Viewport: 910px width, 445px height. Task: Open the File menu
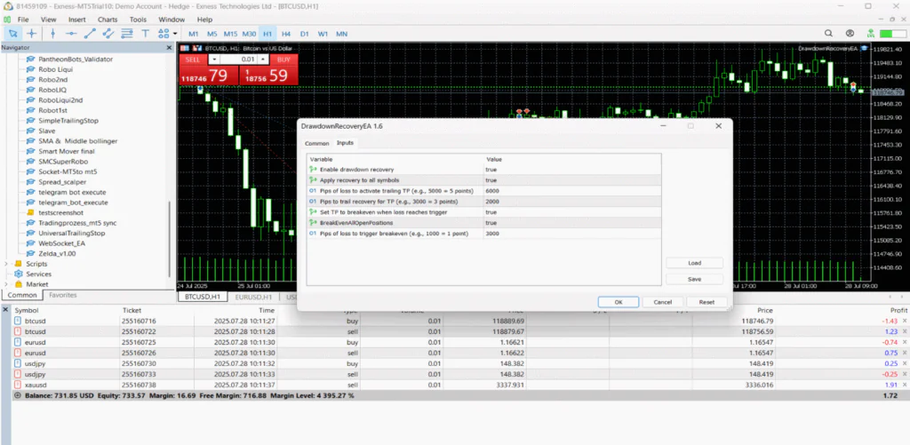23,20
